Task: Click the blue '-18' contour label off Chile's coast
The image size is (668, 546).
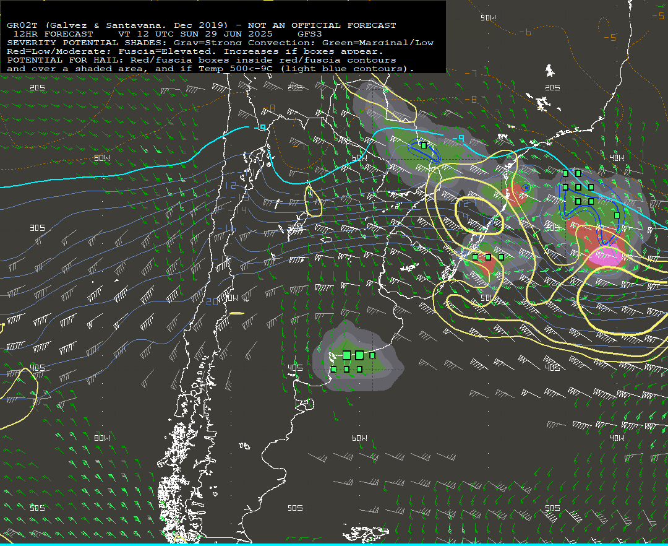Action: [222, 259]
